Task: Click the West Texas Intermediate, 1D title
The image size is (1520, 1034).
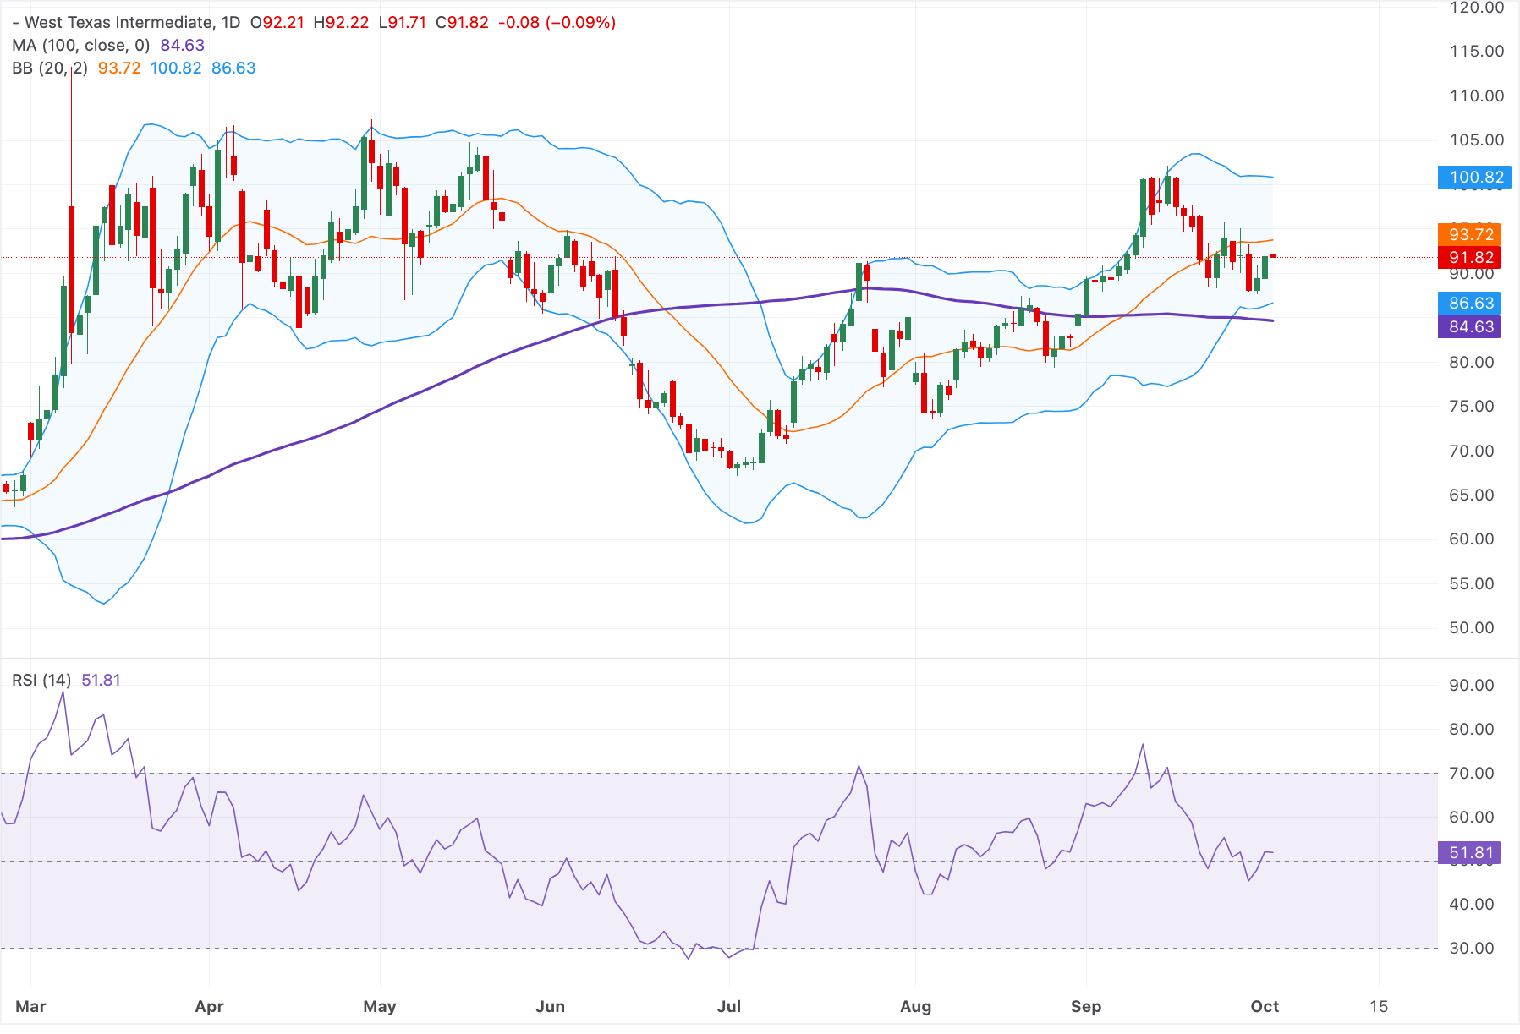Action: (x=126, y=22)
